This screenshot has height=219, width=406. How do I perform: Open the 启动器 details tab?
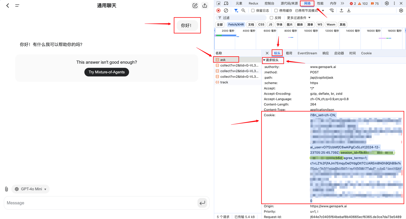click(x=339, y=53)
